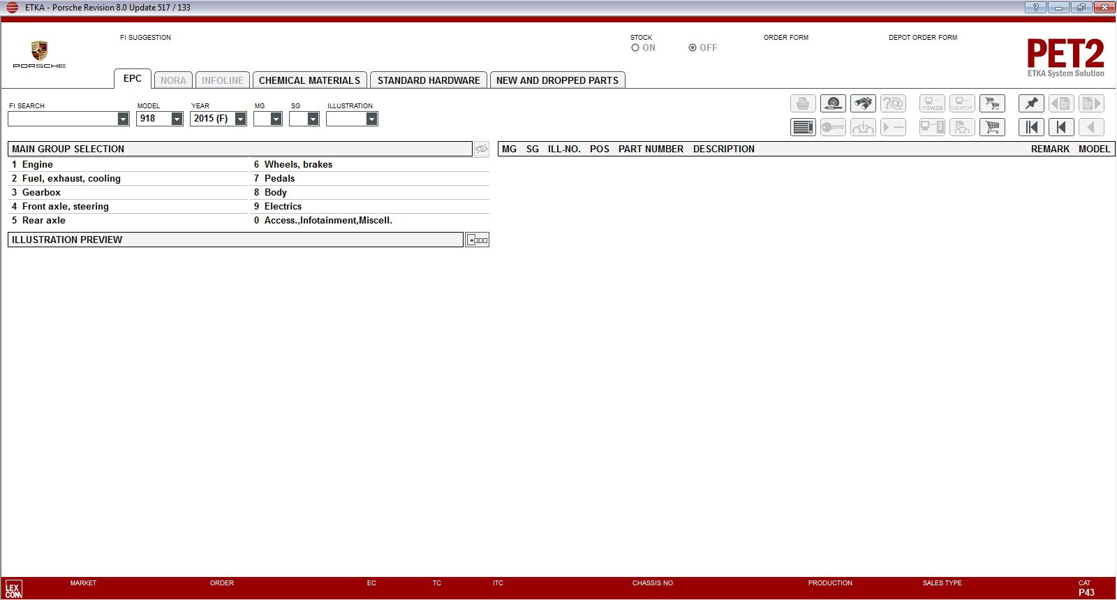The height and width of the screenshot is (600, 1117).
Task: Click the REMARK column header
Action: (x=1050, y=149)
